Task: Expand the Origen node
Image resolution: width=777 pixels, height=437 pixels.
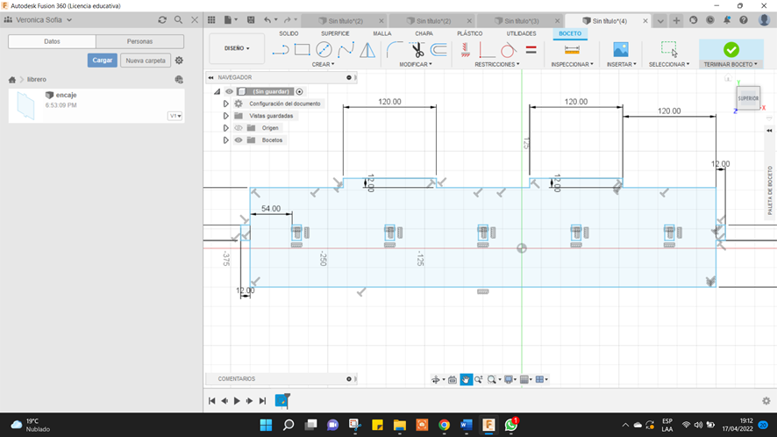Action: [x=225, y=128]
